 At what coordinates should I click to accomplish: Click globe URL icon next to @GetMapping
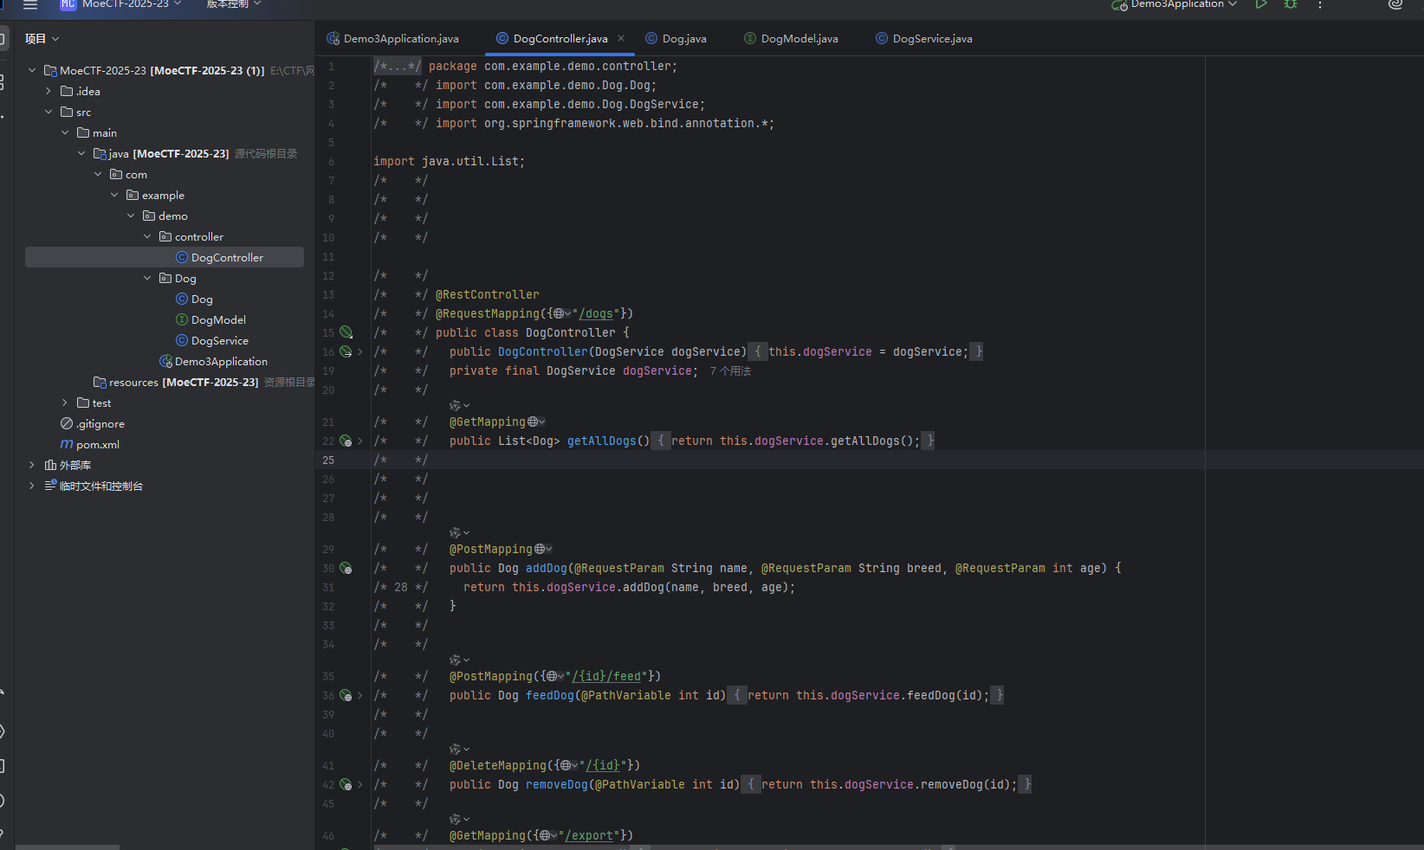tap(534, 422)
